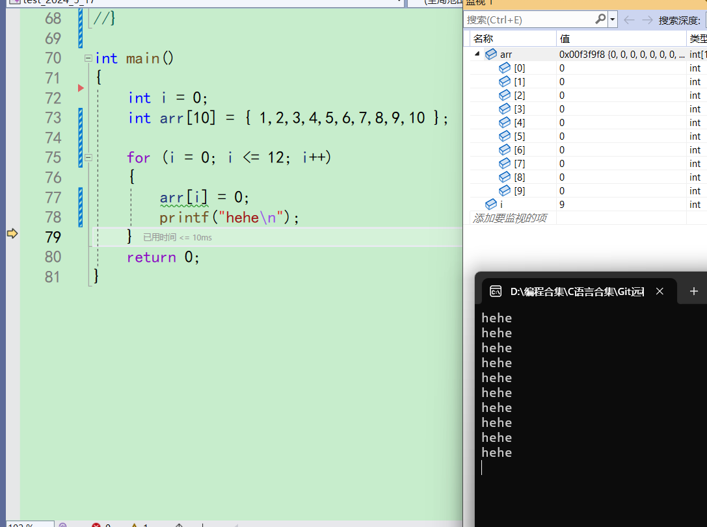Collapse the arr watch entry

pyautogui.click(x=477, y=54)
